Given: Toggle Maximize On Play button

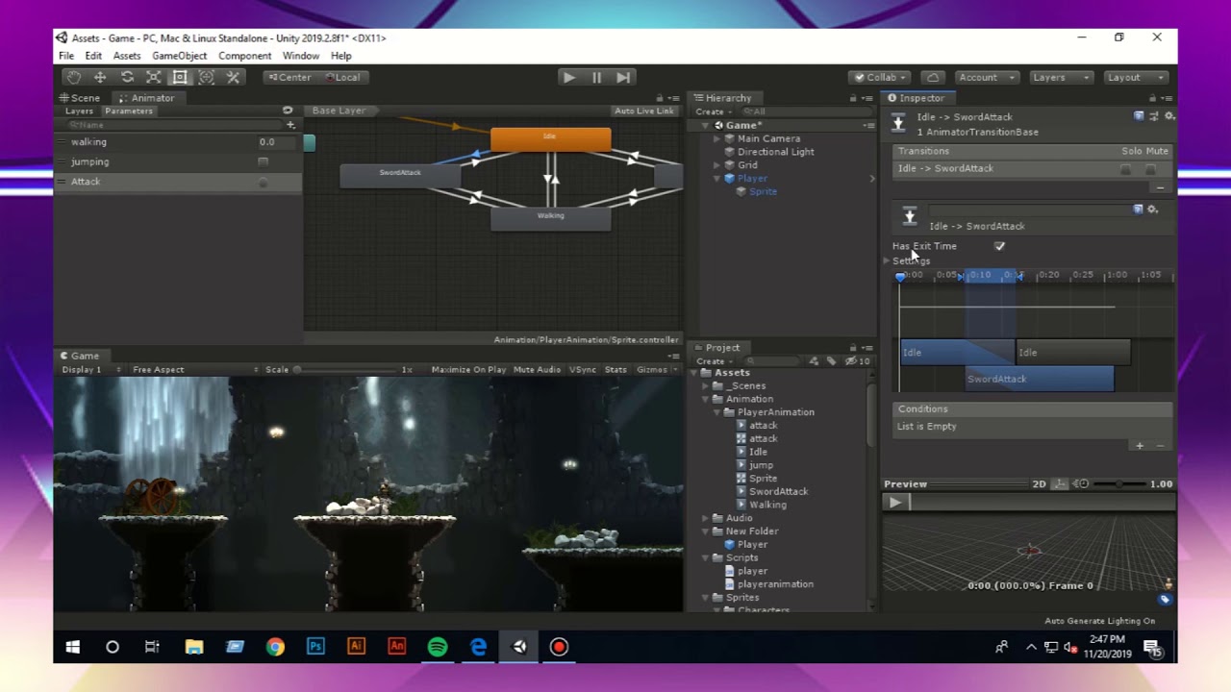Looking at the screenshot, I should 468,369.
